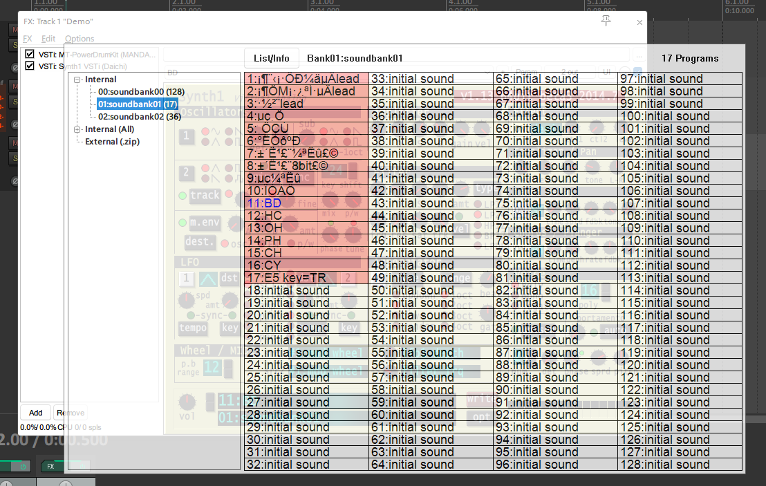766x486 pixels.
Task: Open track FX button in mixer
Action: (x=50, y=466)
